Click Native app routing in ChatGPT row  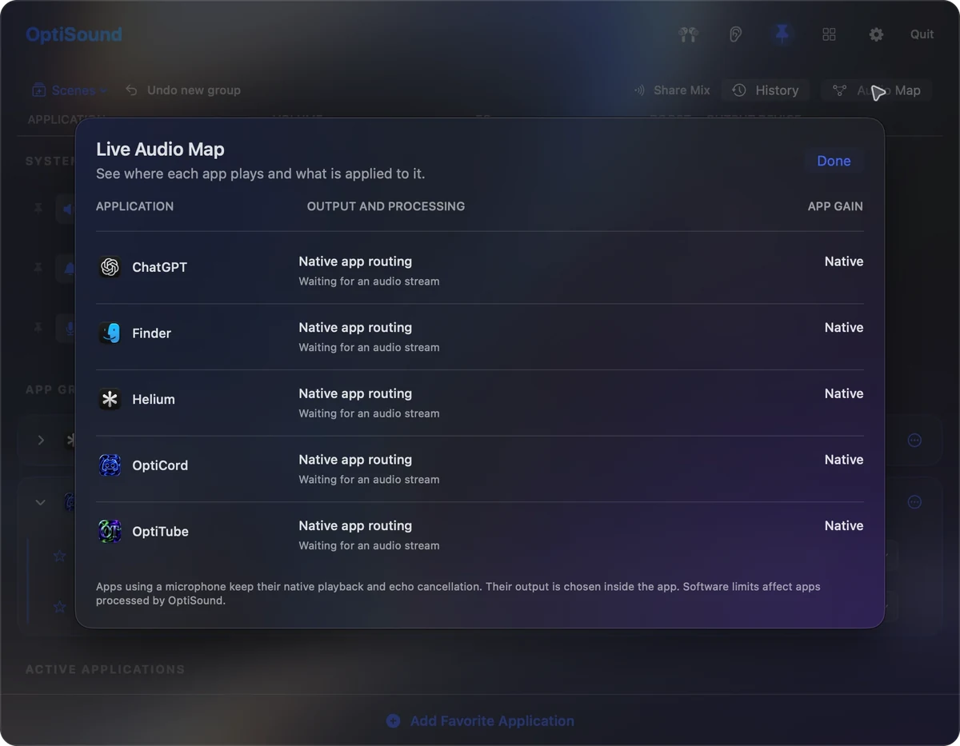pos(355,261)
